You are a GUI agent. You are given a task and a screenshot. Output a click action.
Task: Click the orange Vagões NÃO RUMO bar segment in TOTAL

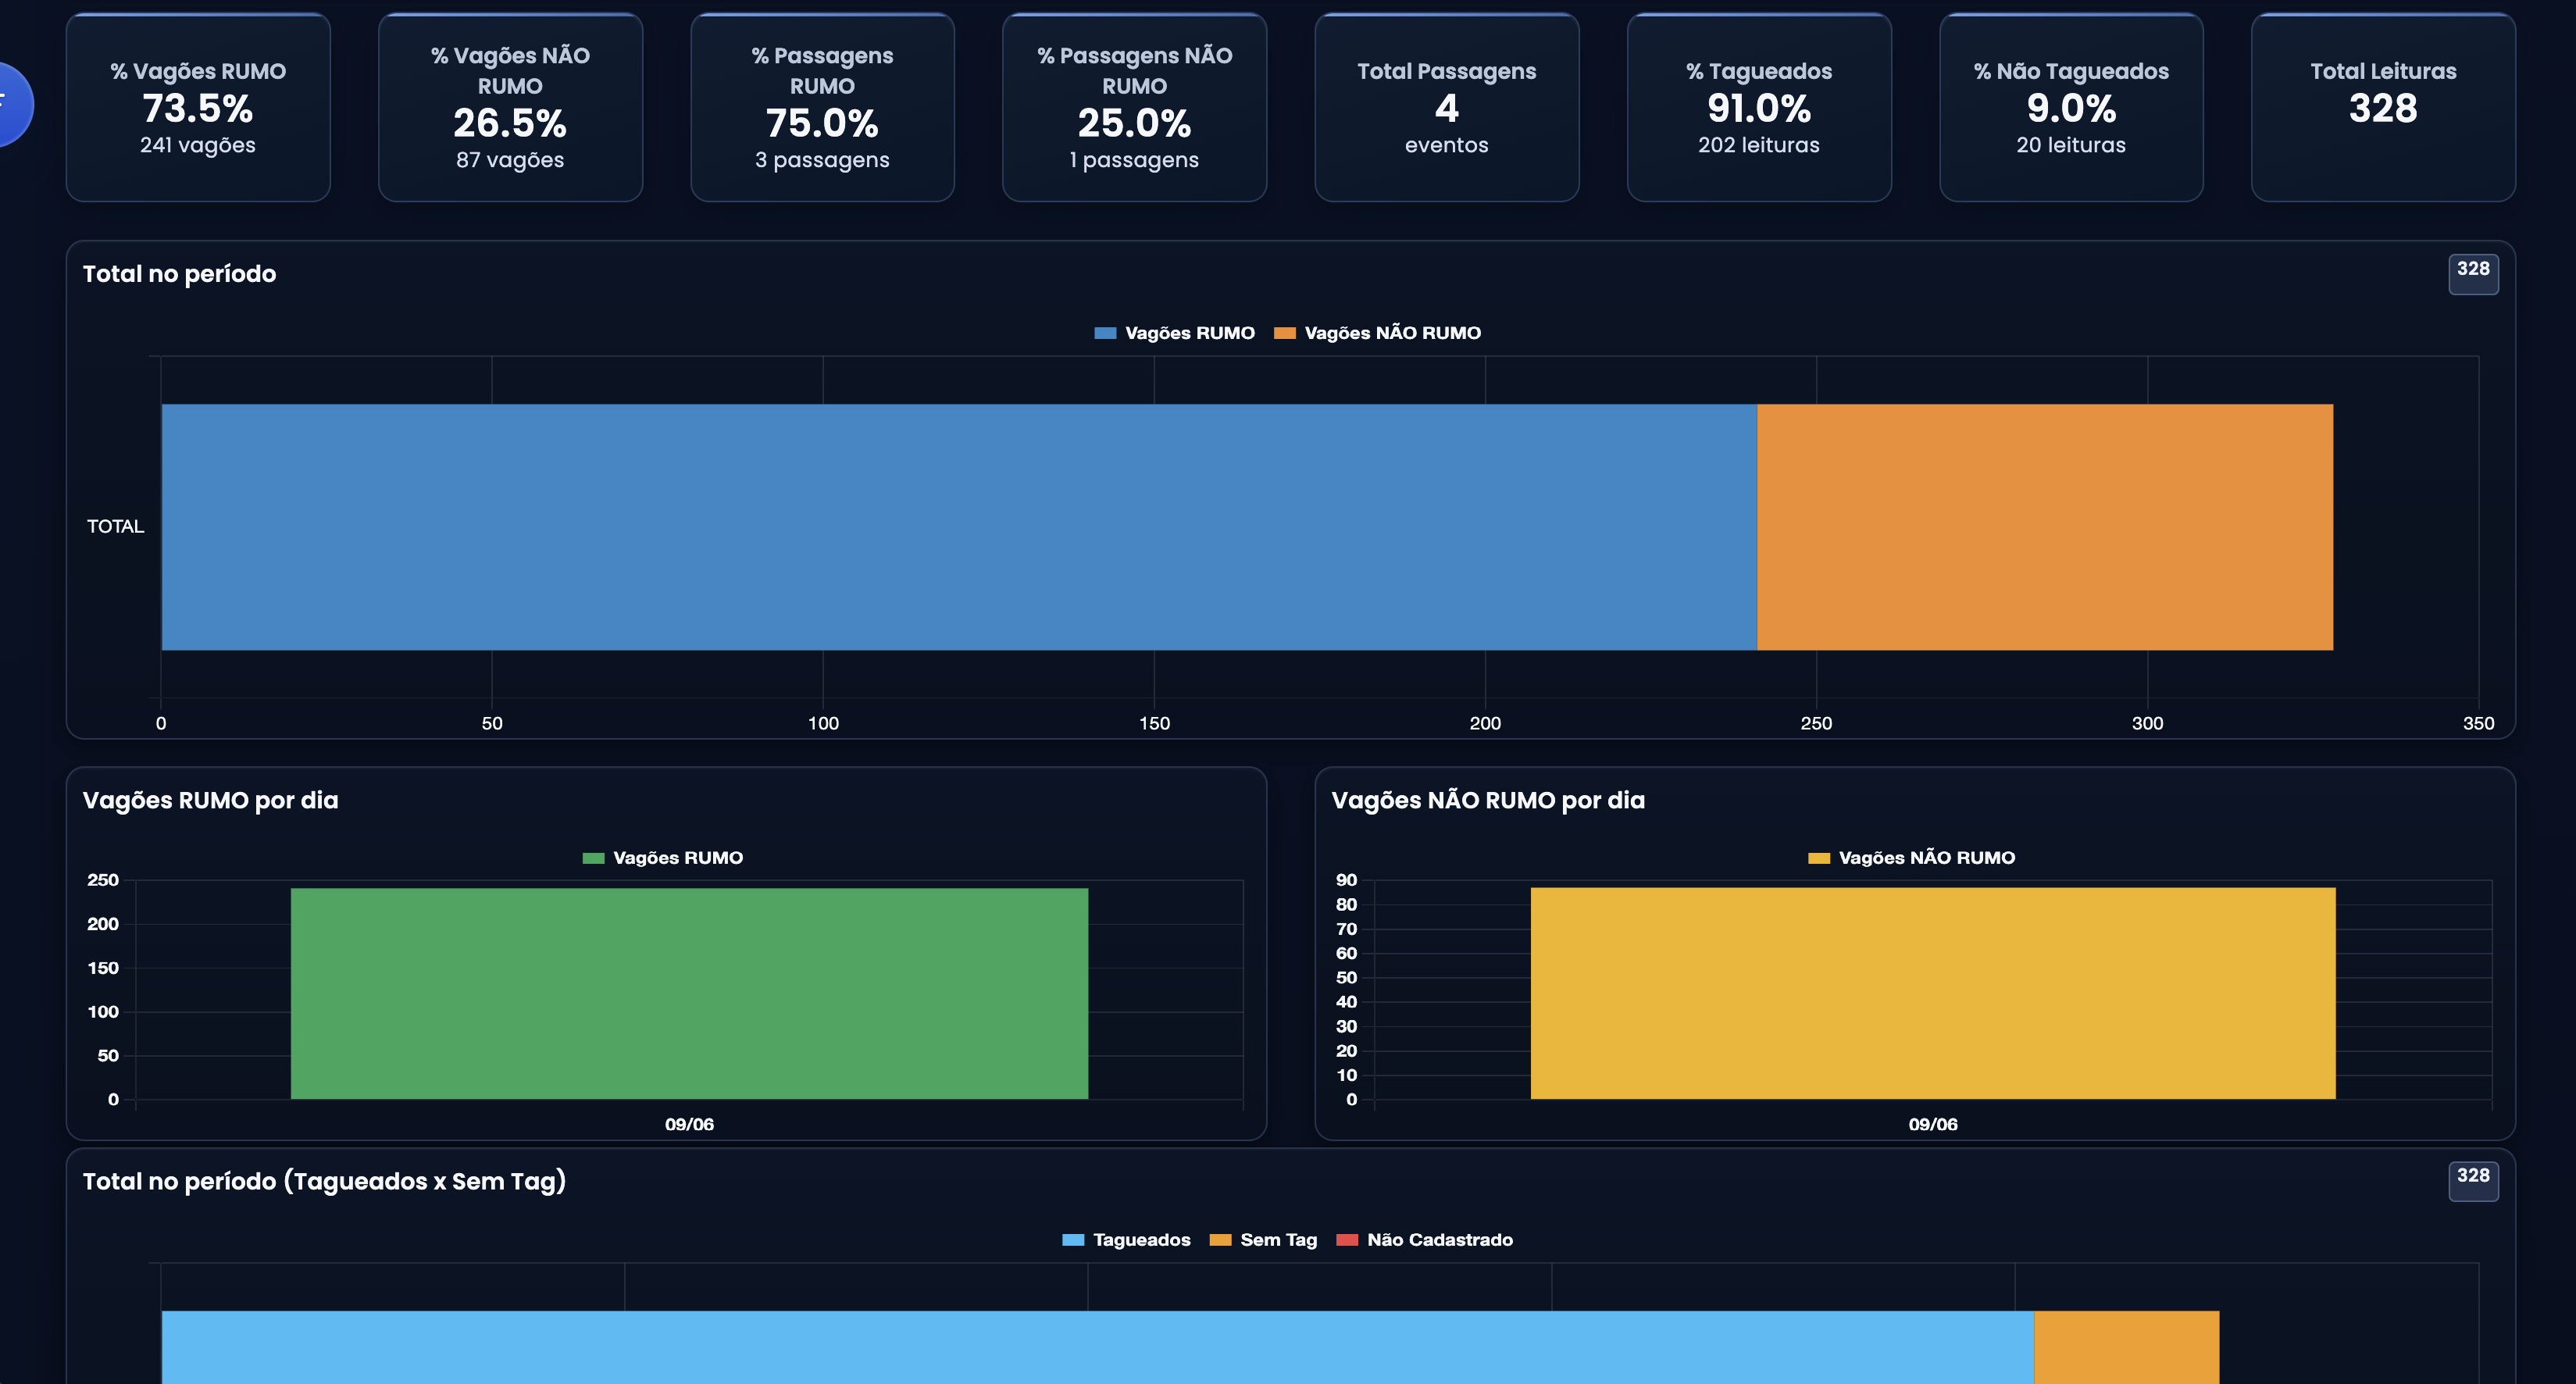point(2045,527)
